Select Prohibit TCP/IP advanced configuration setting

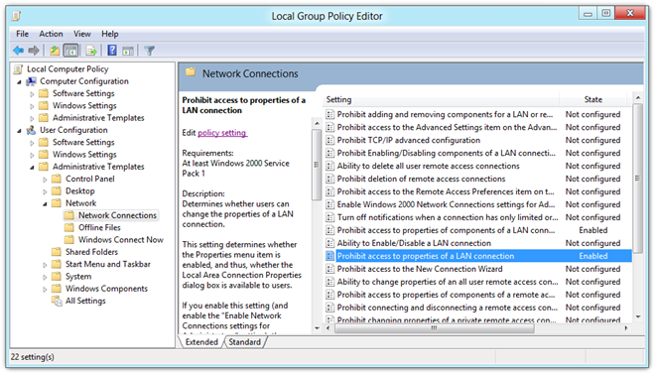[478, 140]
